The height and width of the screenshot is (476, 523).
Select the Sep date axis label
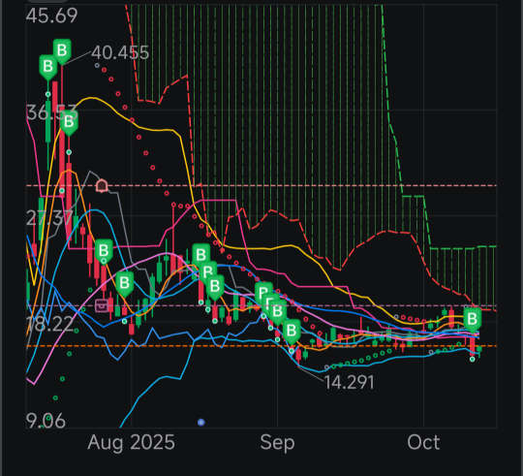point(277,443)
